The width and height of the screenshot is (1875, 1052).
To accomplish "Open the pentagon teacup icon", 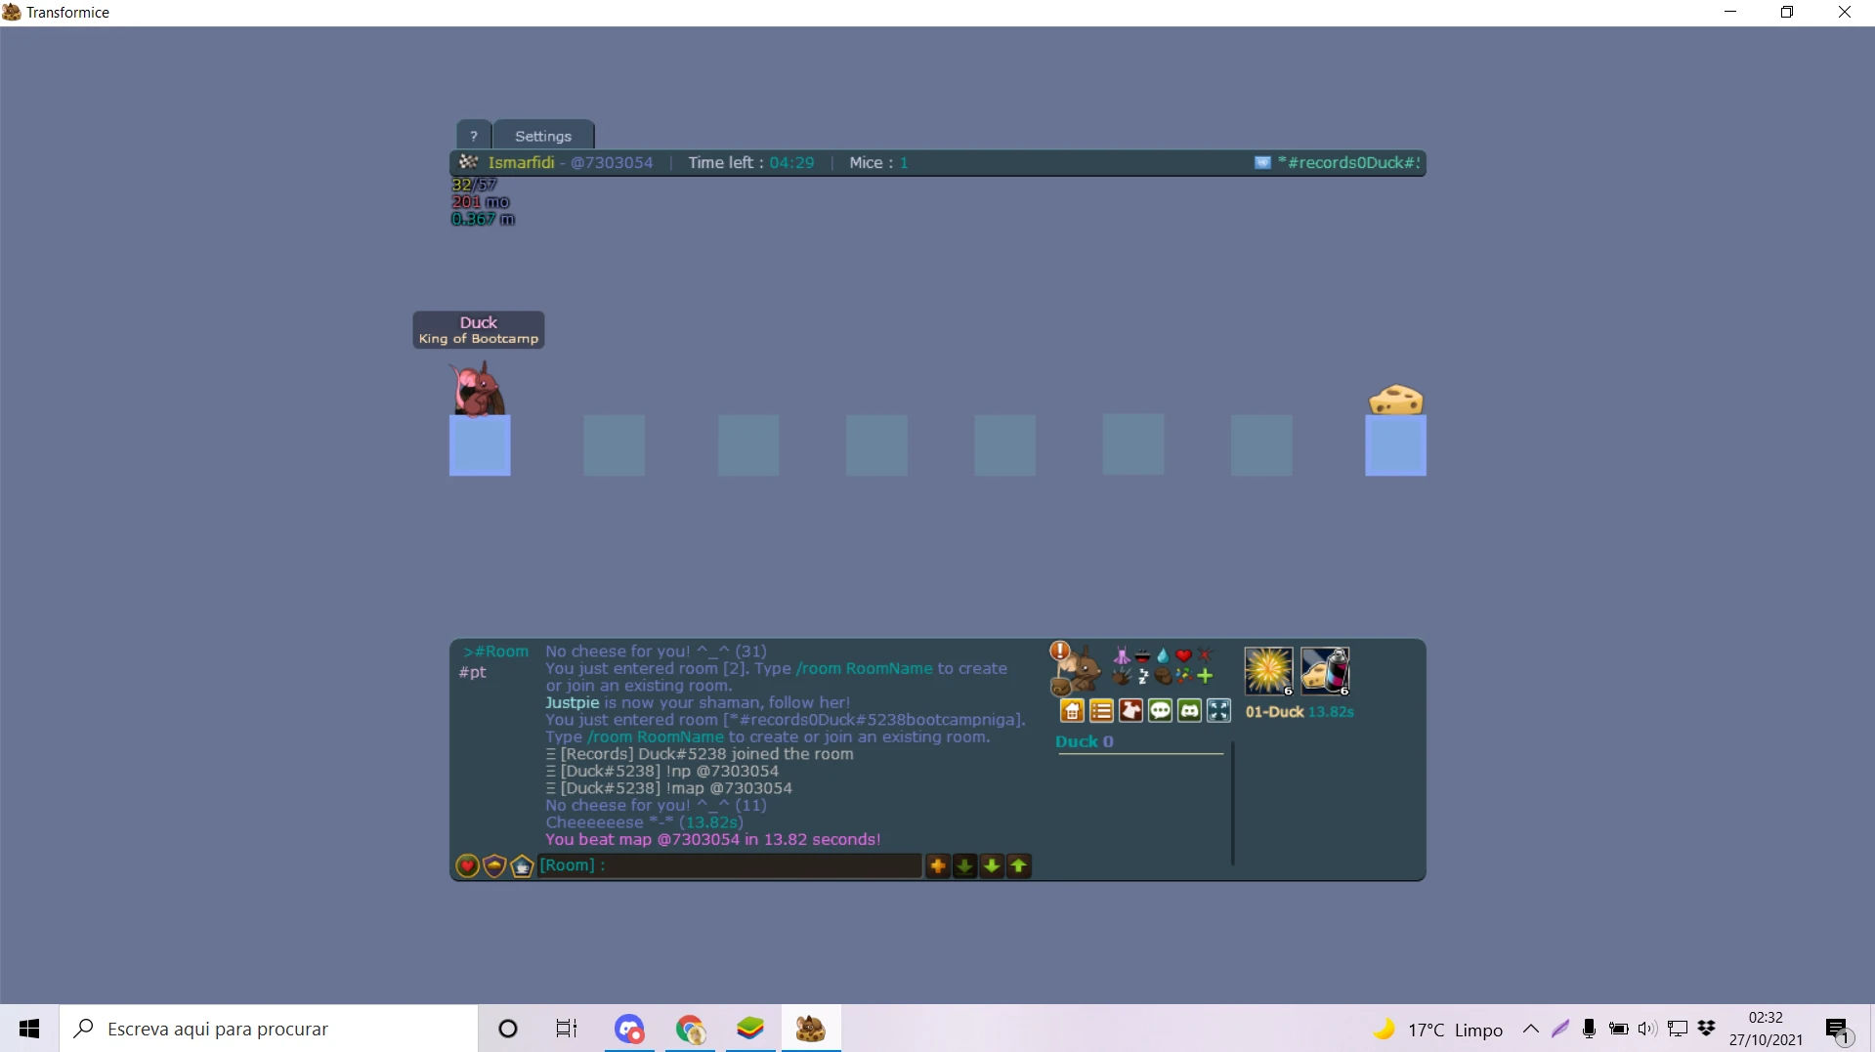I will click(522, 866).
